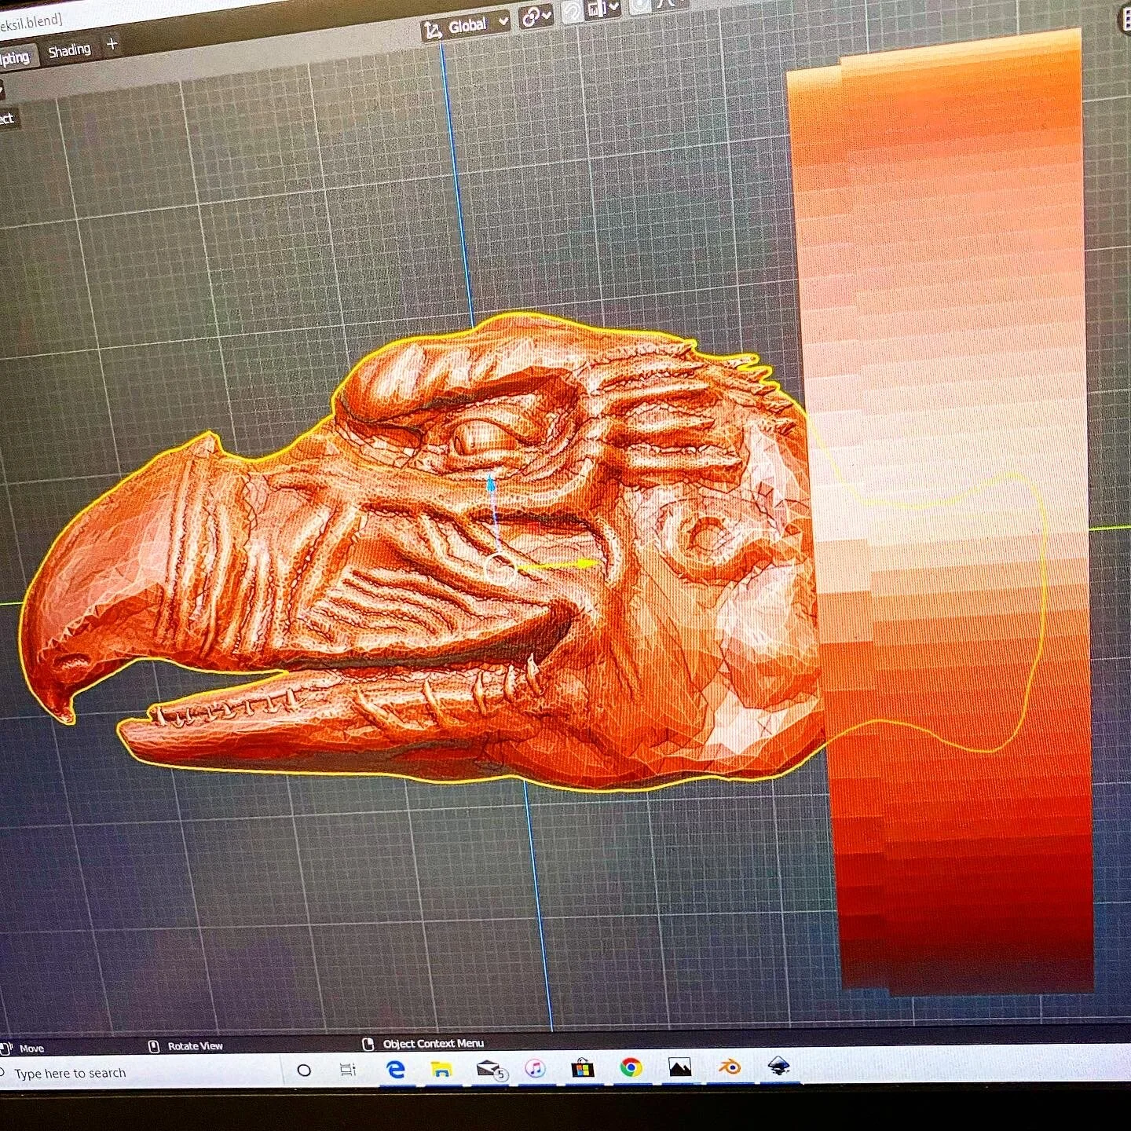The image size is (1131, 1131).
Task: Open Cortana from the taskbar circle icon
Action: click(304, 1070)
